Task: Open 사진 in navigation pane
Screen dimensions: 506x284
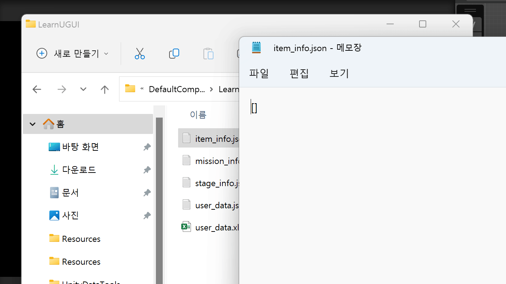Action: [70, 215]
